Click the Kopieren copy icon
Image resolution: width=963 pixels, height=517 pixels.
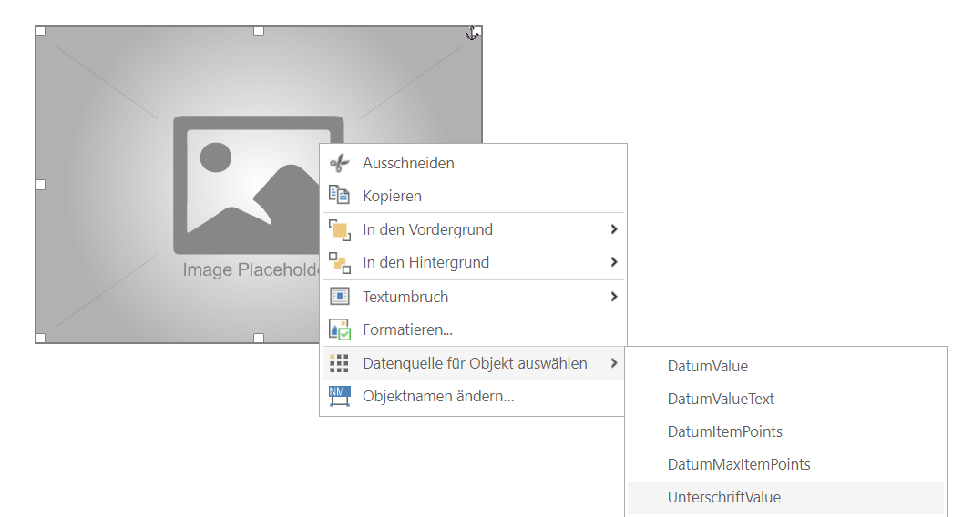click(x=339, y=196)
